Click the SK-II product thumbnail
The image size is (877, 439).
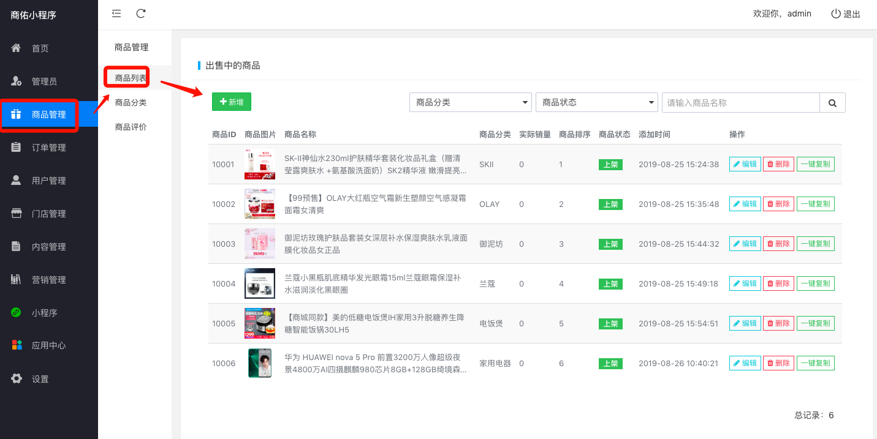tap(260, 164)
